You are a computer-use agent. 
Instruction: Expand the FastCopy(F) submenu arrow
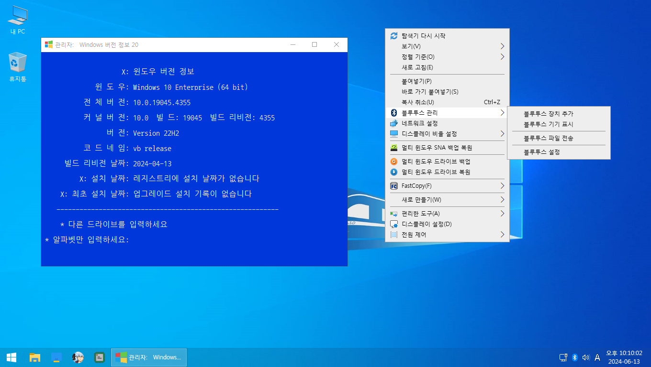[503, 186]
